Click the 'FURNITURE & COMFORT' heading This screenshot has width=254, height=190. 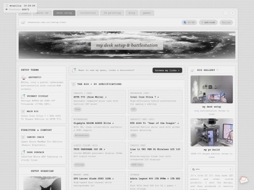point(36,130)
